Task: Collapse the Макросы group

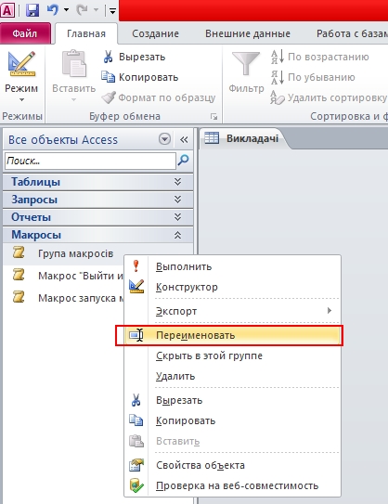Action: 178,235
